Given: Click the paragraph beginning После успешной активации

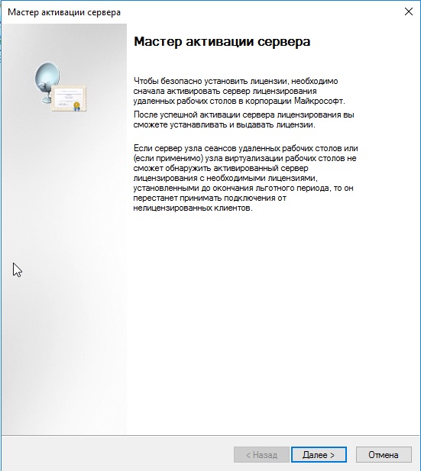Looking at the screenshot, I should tap(244, 120).
